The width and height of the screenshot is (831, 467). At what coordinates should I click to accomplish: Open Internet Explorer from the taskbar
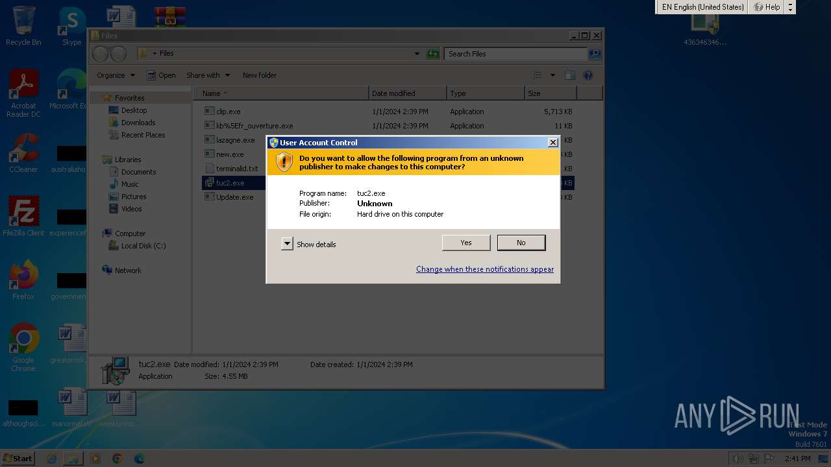click(51, 459)
